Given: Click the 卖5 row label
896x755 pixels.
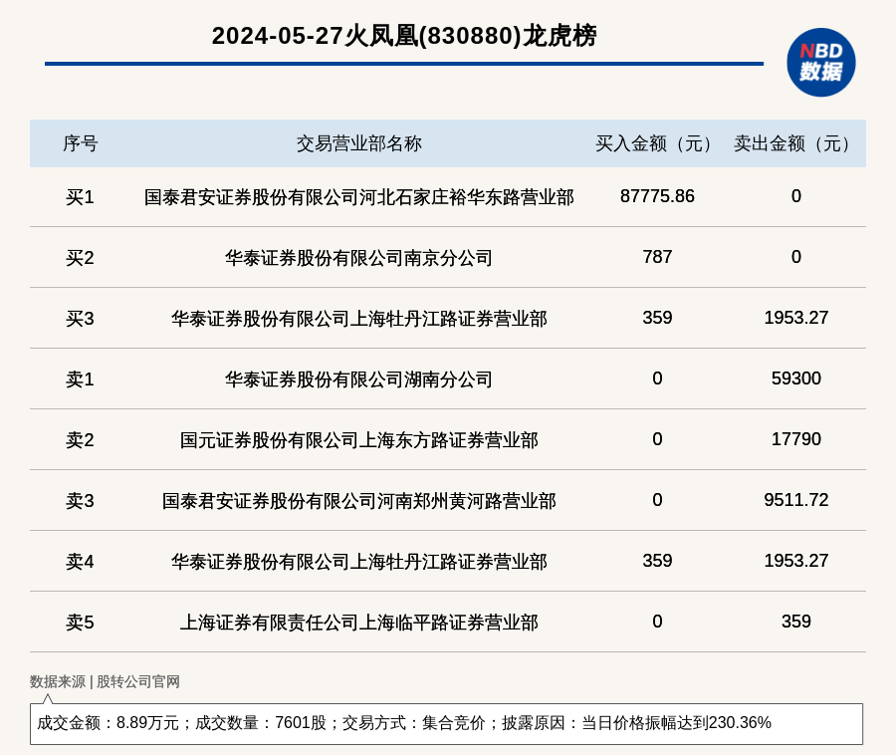Looking at the screenshot, I should 80,623.
